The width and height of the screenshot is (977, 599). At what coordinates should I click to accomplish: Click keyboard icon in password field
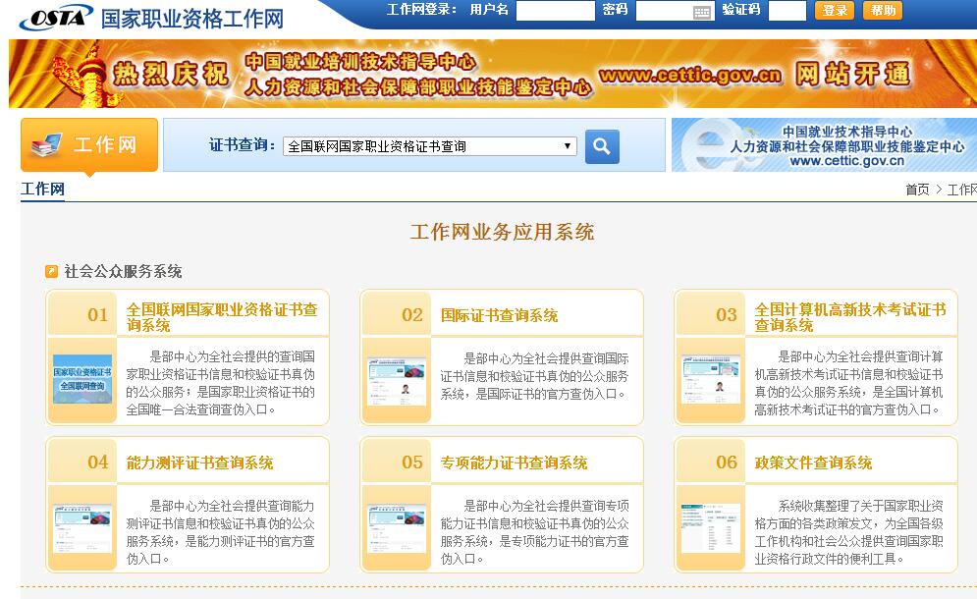click(701, 12)
